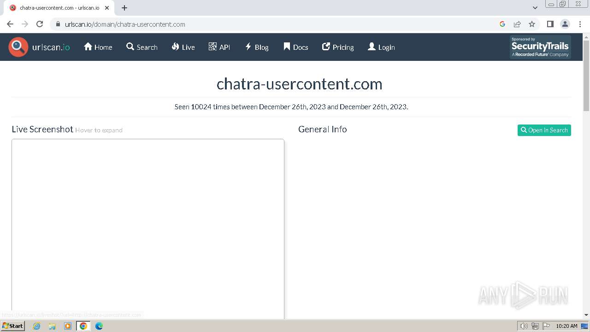This screenshot has height=332, width=590.
Task: Click the share page icon
Action: click(x=517, y=24)
